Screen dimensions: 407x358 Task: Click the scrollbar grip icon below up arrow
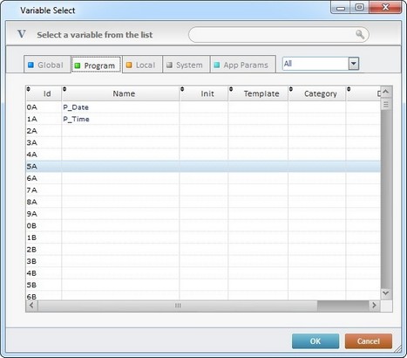[x=386, y=104]
